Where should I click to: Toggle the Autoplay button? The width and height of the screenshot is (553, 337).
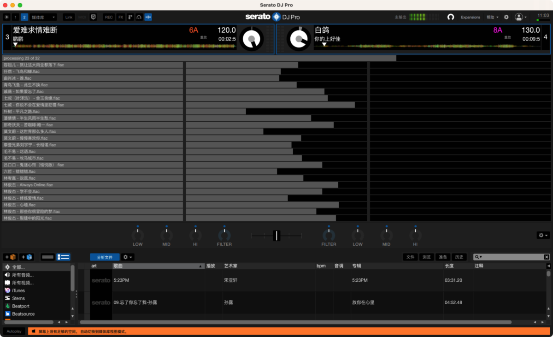[x=14, y=331]
